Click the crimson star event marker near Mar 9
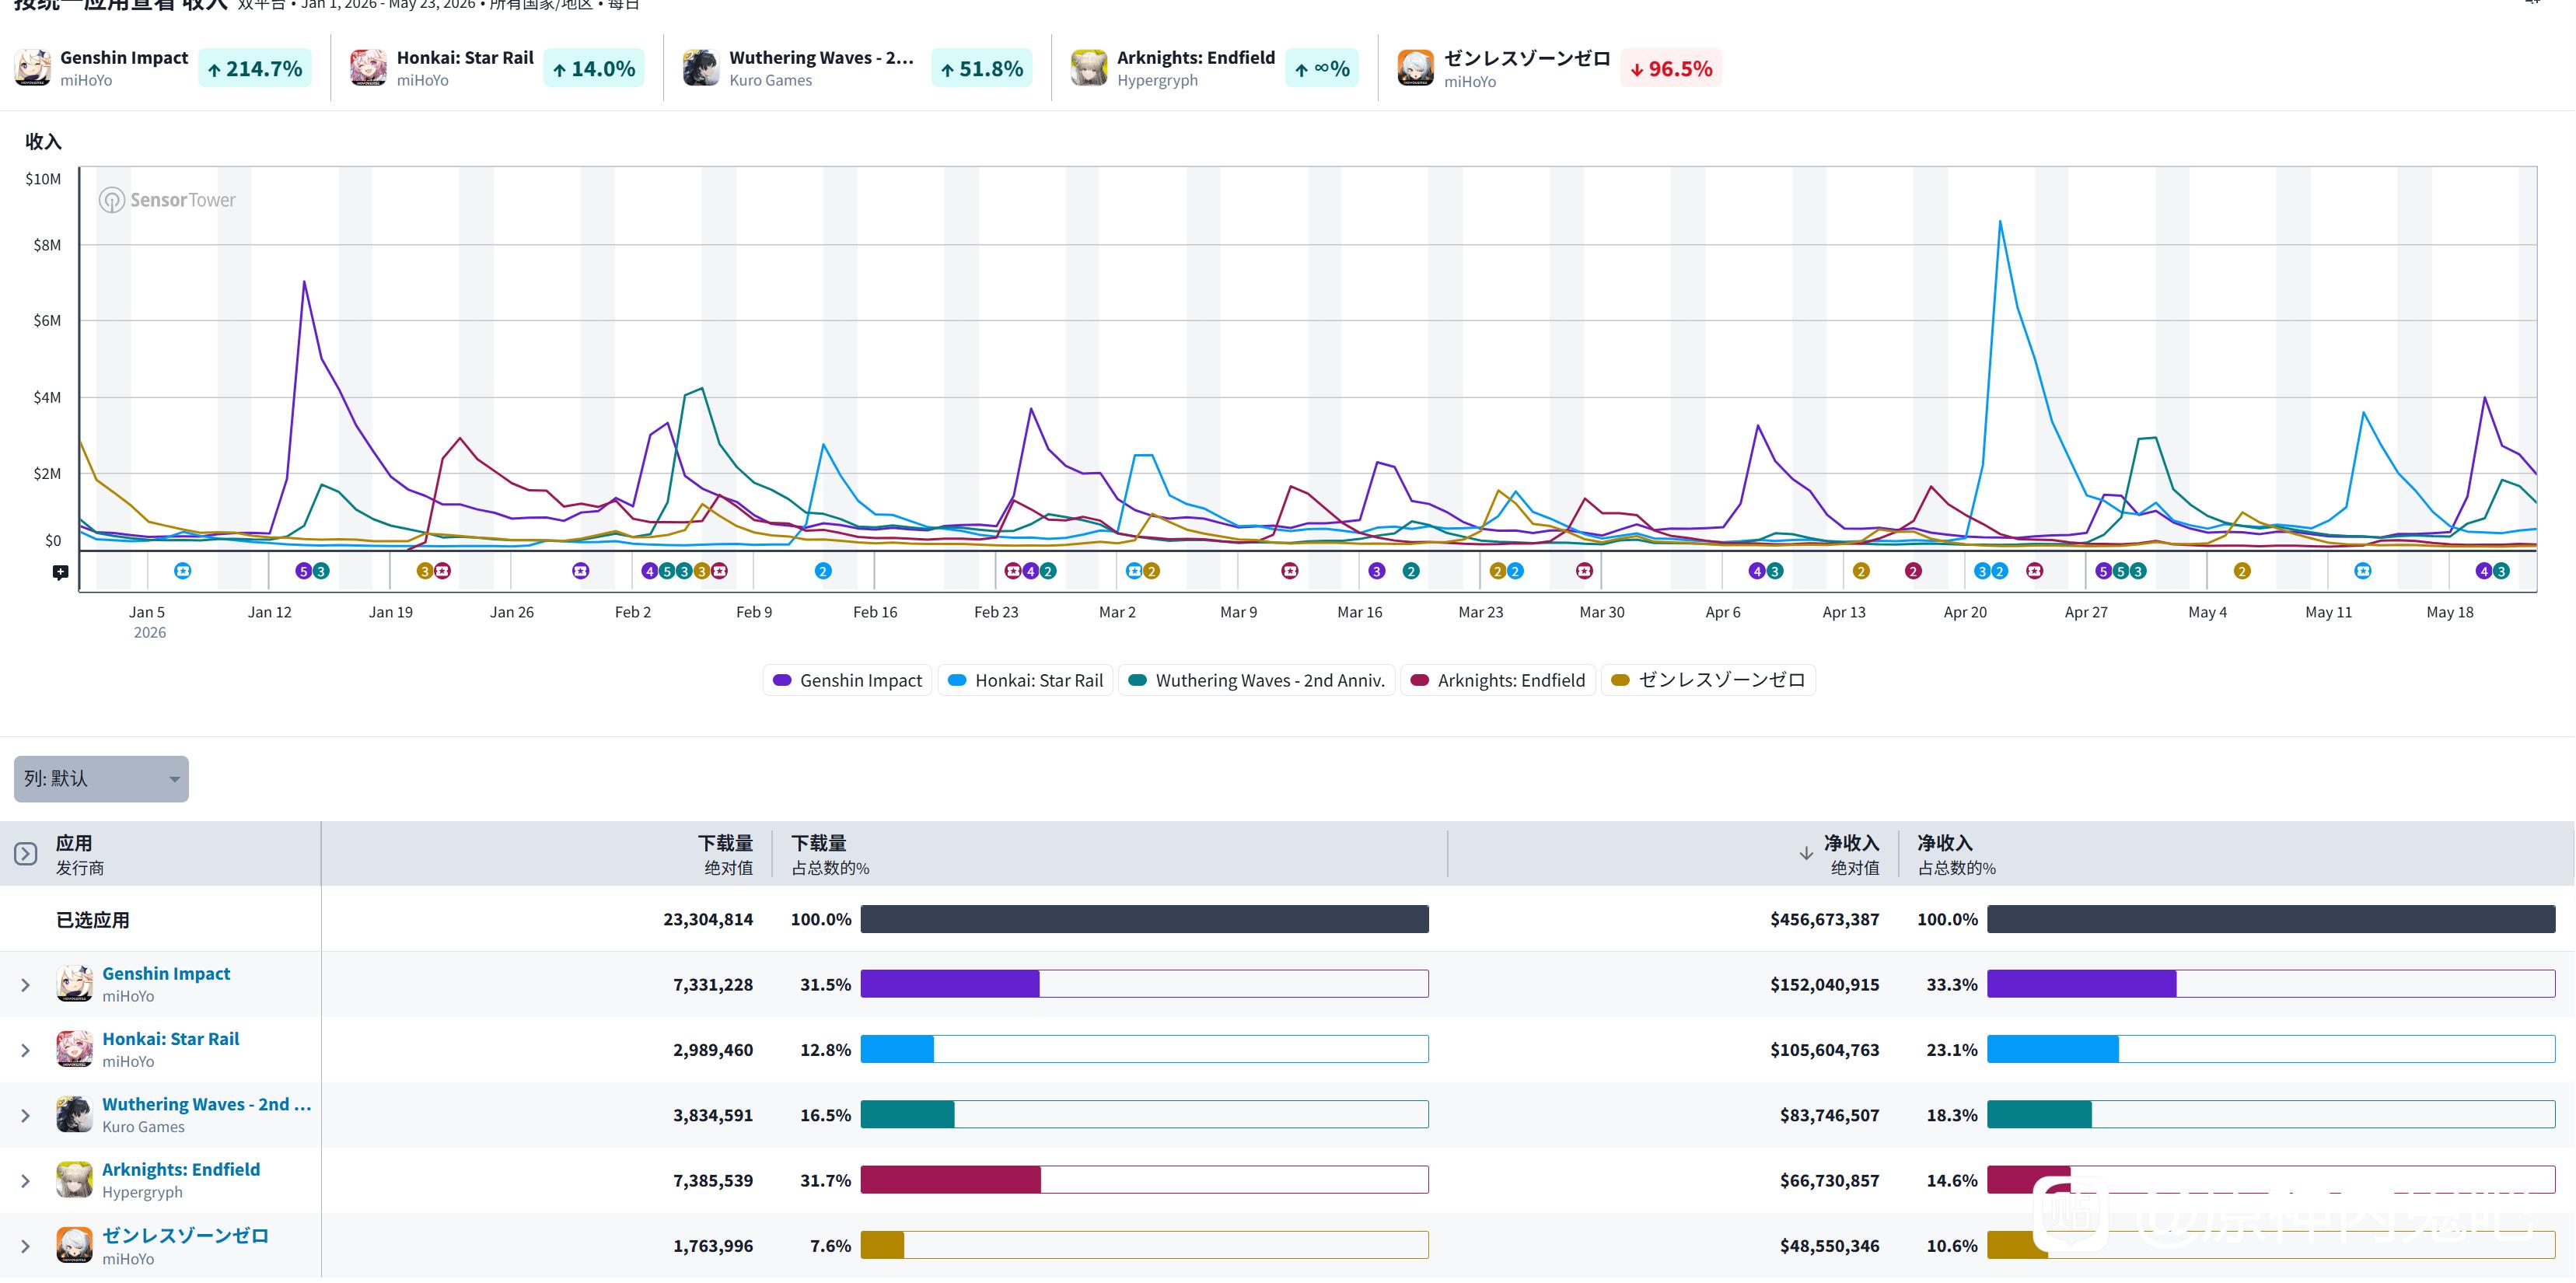 [x=1290, y=571]
